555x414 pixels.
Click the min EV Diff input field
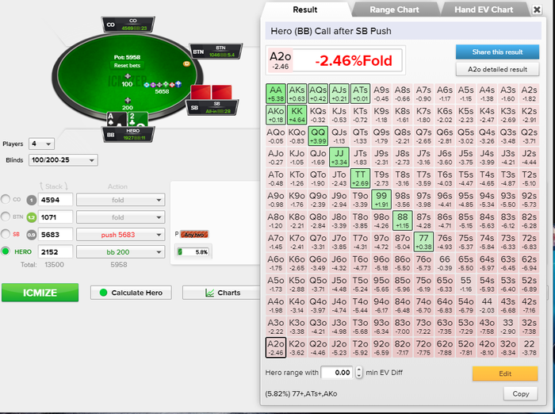337,373
